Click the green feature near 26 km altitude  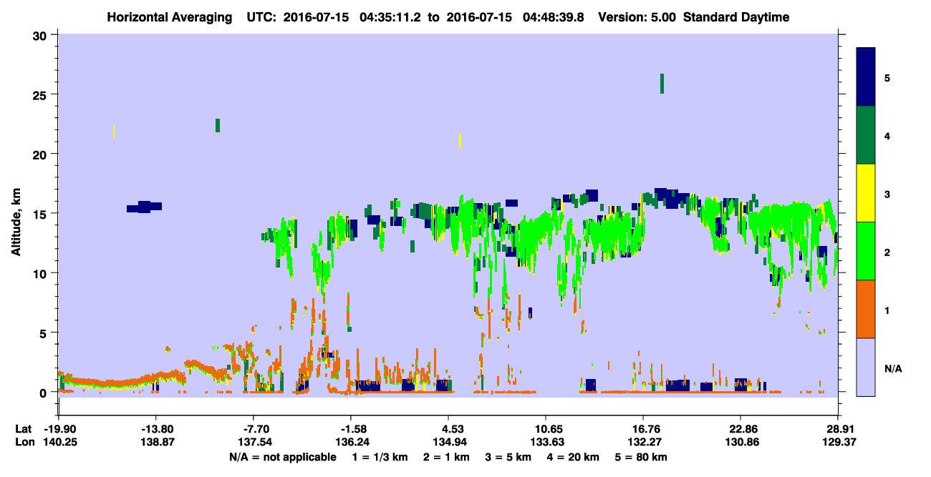coord(662,83)
